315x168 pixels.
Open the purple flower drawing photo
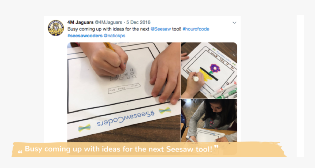(209, 70)
